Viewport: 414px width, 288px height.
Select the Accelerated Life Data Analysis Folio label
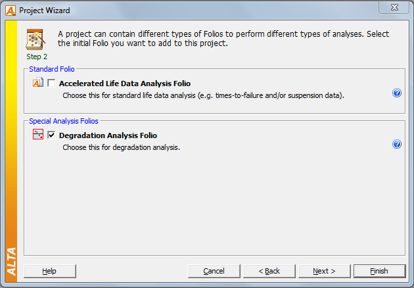(125, 84)
